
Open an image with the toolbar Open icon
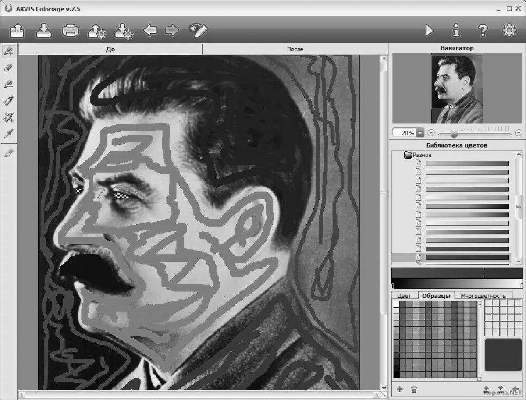(17, 30)
